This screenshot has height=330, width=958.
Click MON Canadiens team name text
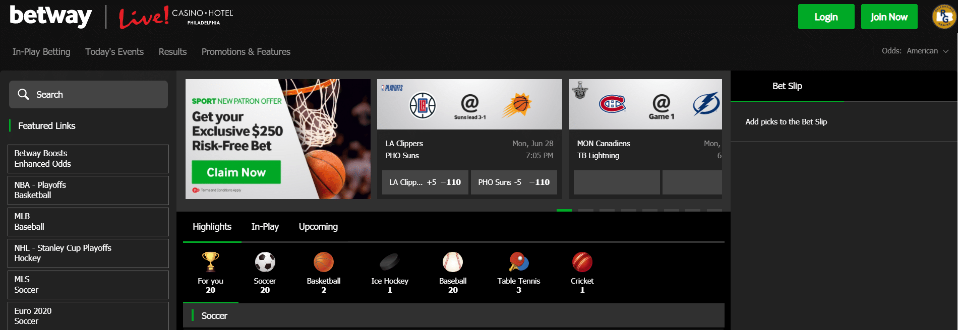[x=604, y=144]
